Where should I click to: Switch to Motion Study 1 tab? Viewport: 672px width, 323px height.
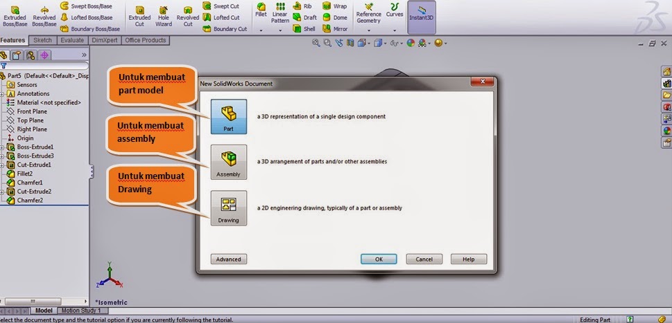[x=83, y=311]
